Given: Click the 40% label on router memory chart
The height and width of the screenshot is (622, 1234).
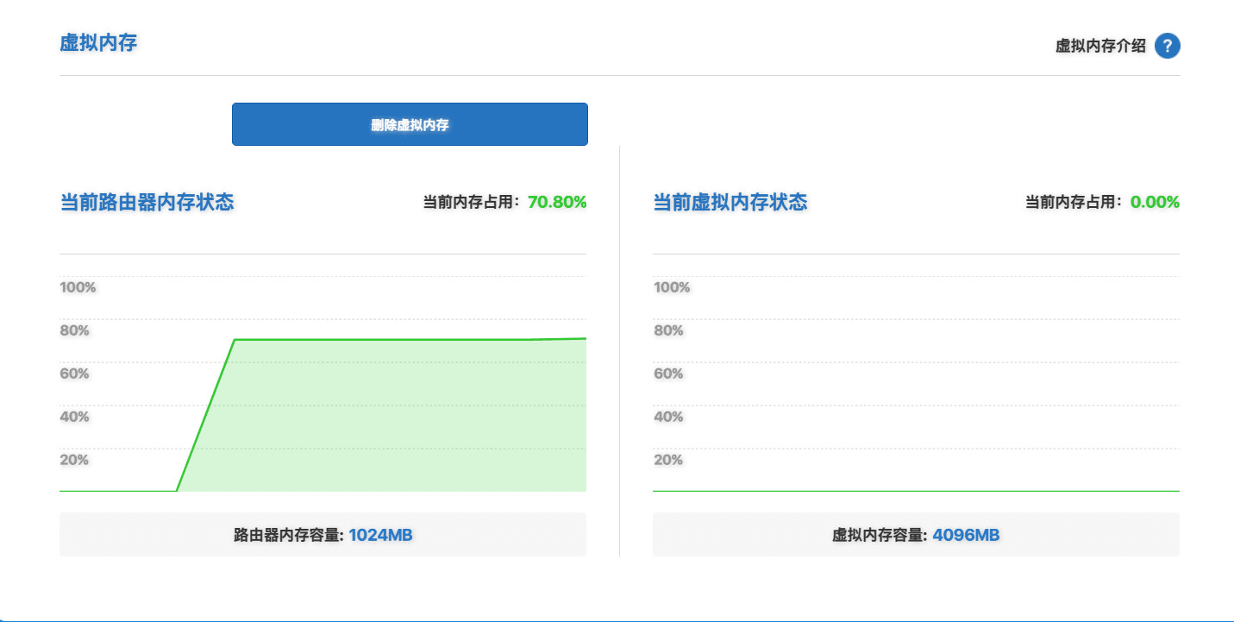Looking at the screenshot, I should 74,417.
